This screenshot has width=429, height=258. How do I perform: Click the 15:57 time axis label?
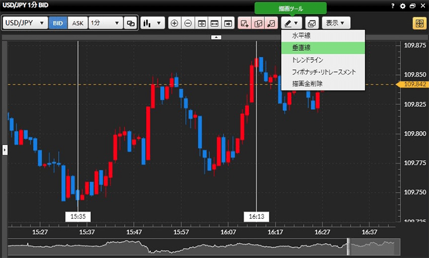point(181,232)
